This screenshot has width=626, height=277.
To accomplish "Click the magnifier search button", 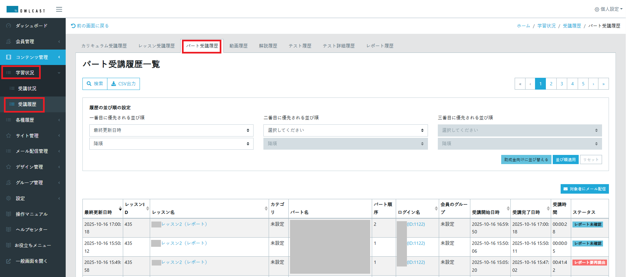I will pos(95,84).
